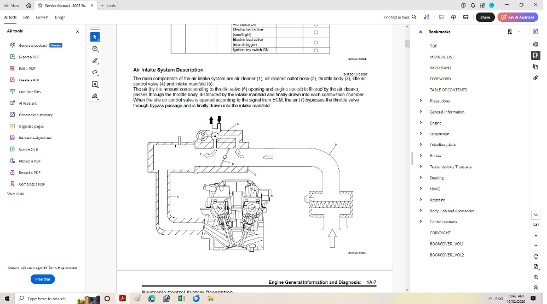Rotate the page view clockwise
Screen dimensions: 547x304
(536, 256)
